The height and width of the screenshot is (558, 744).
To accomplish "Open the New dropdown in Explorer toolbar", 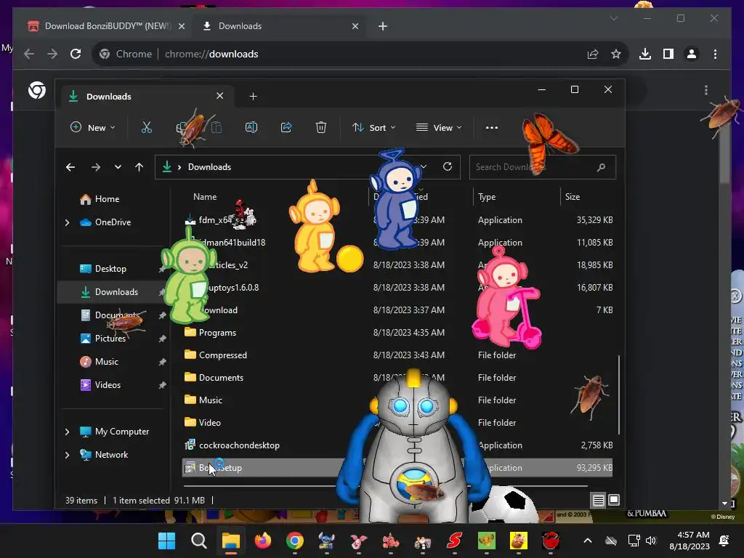I will (x=93, y=127).
